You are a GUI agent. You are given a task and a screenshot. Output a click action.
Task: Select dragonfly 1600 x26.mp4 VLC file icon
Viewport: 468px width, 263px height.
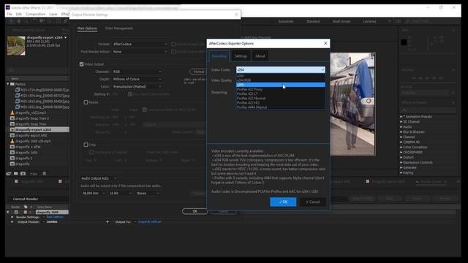click(12, 141)
